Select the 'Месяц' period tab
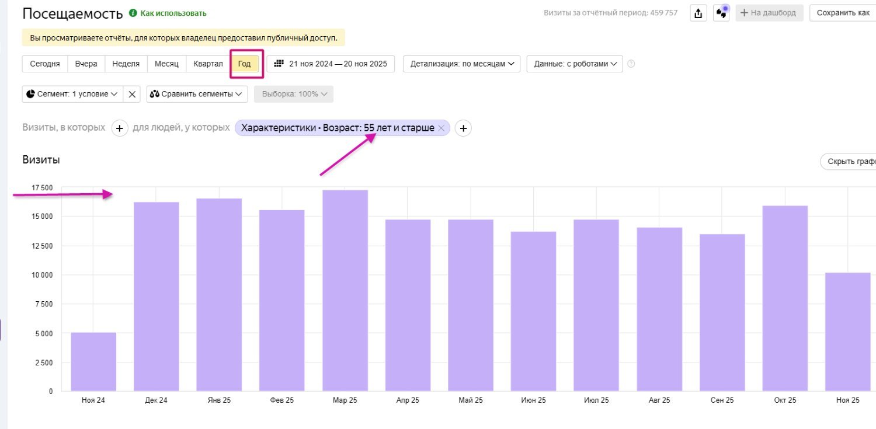The width and height of the screenshot is (876, 429). pos(166,64)
